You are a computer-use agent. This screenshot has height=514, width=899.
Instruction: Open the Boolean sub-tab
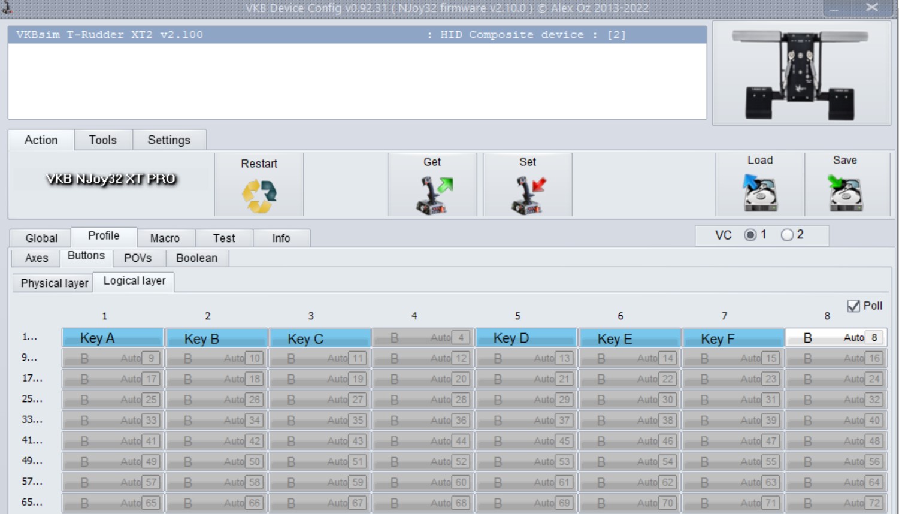coord(196,258)
